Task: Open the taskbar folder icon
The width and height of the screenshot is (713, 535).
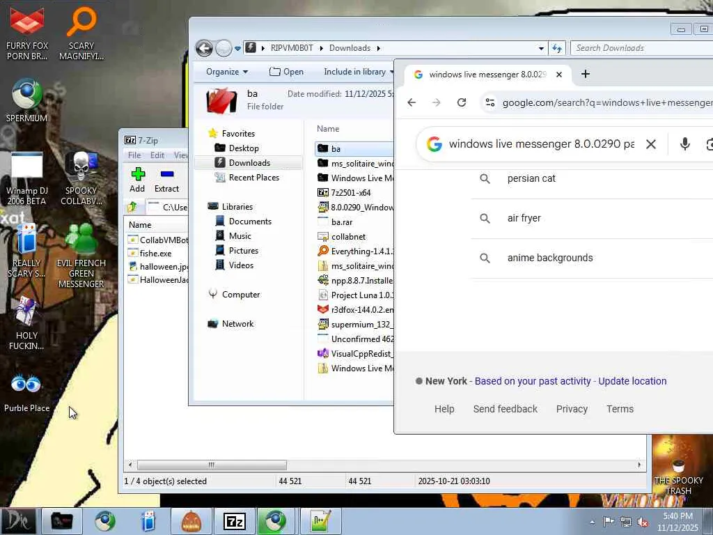Action: click(62, 521)
